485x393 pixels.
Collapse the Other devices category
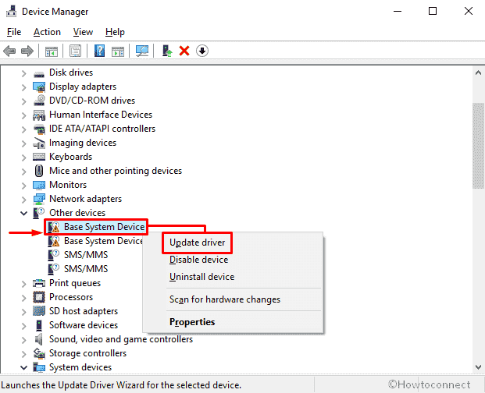(23, 213)
